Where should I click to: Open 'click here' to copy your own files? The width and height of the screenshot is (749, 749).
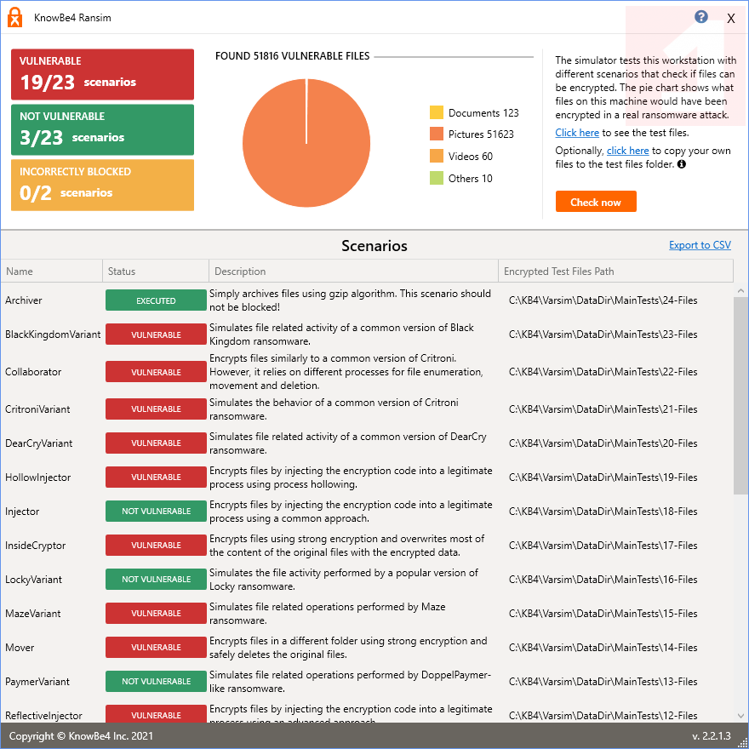tap(627, 151)
